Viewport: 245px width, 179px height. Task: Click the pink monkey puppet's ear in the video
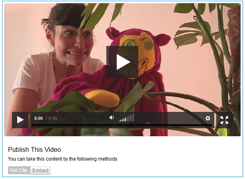[x=163, y=40]
